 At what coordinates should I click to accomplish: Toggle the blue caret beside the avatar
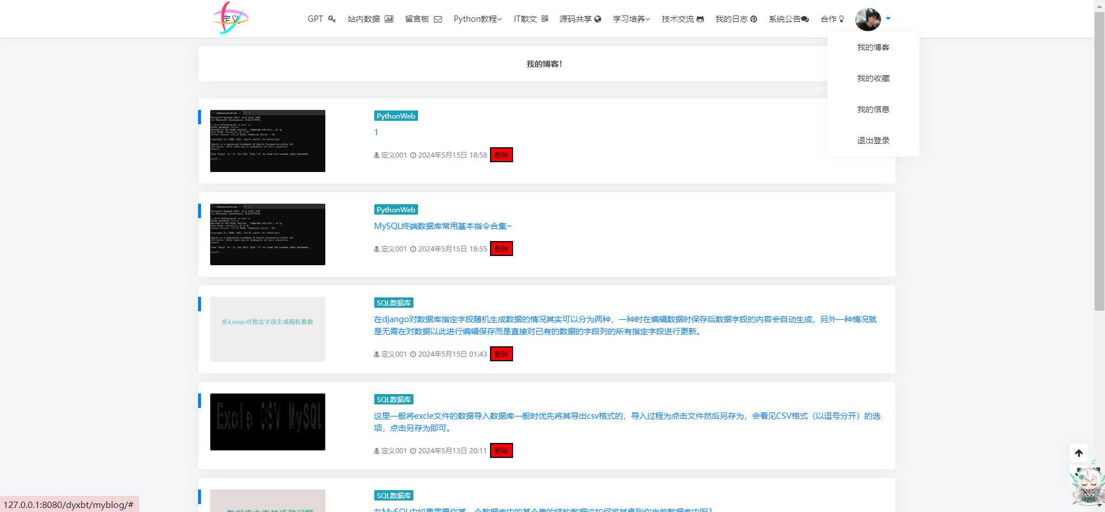888,19
